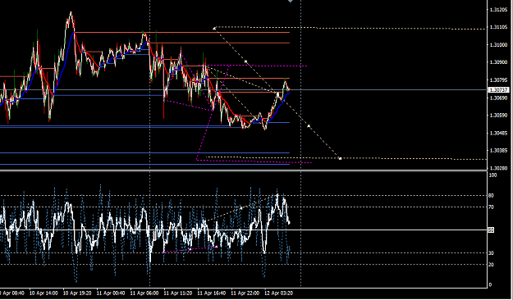Click time axis label 10 Apr 14:00
513x300 pixels.
pos(44,293)
